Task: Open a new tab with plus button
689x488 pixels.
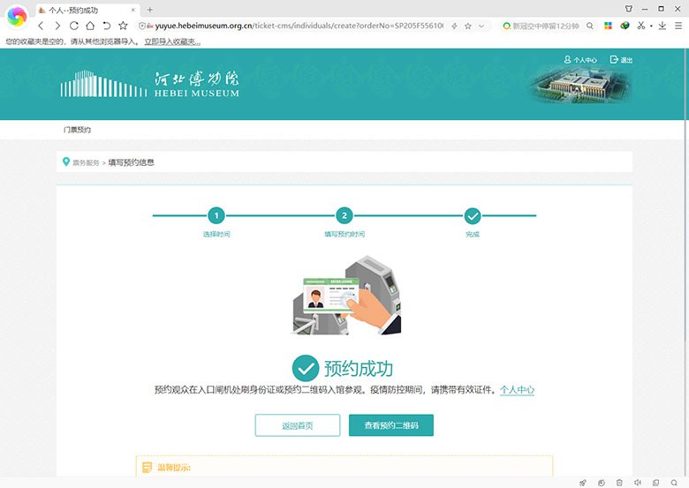Action: click(149, 10)
